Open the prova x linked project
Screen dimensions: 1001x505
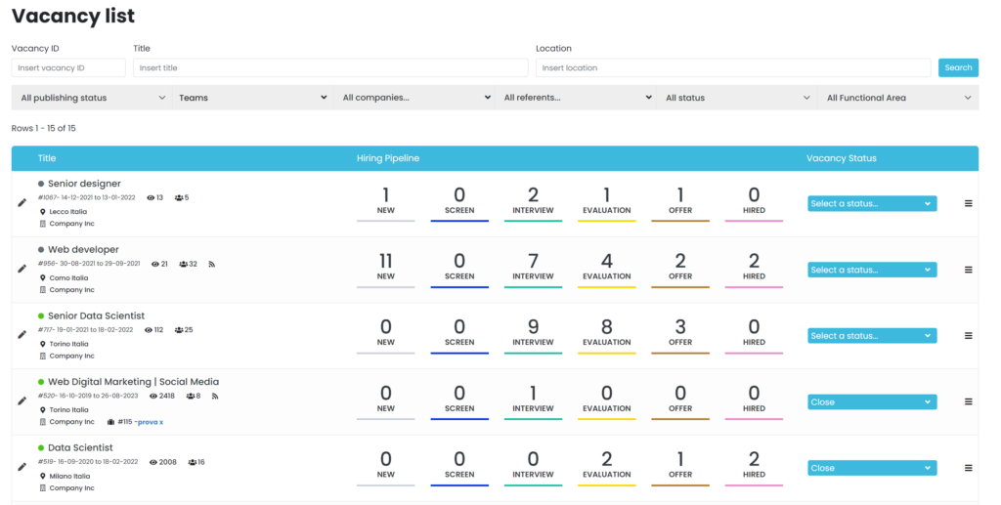(150, 422)
